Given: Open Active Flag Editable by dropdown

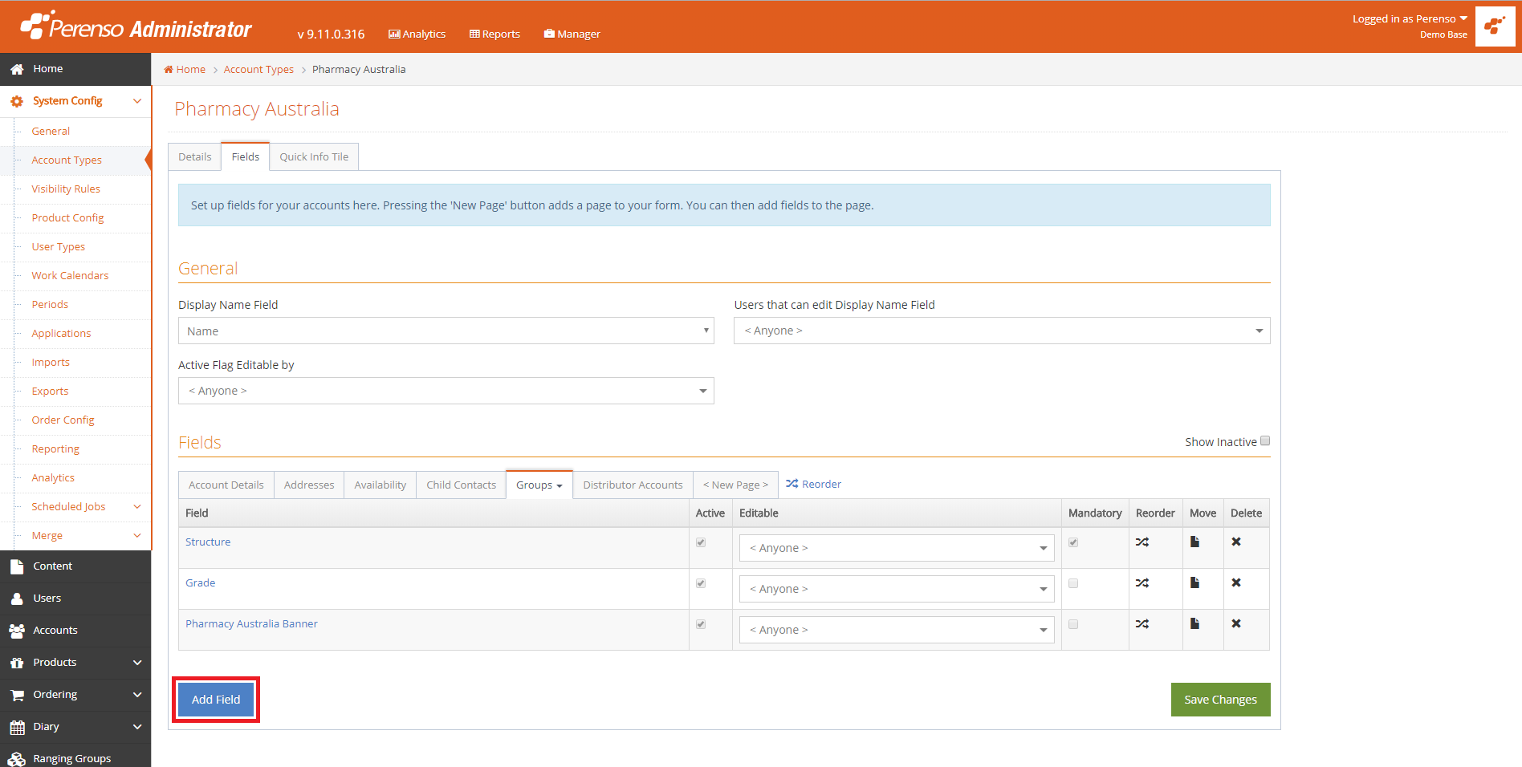Looking at the screenshot, I should pyautogui.click(x=446, y=391).
